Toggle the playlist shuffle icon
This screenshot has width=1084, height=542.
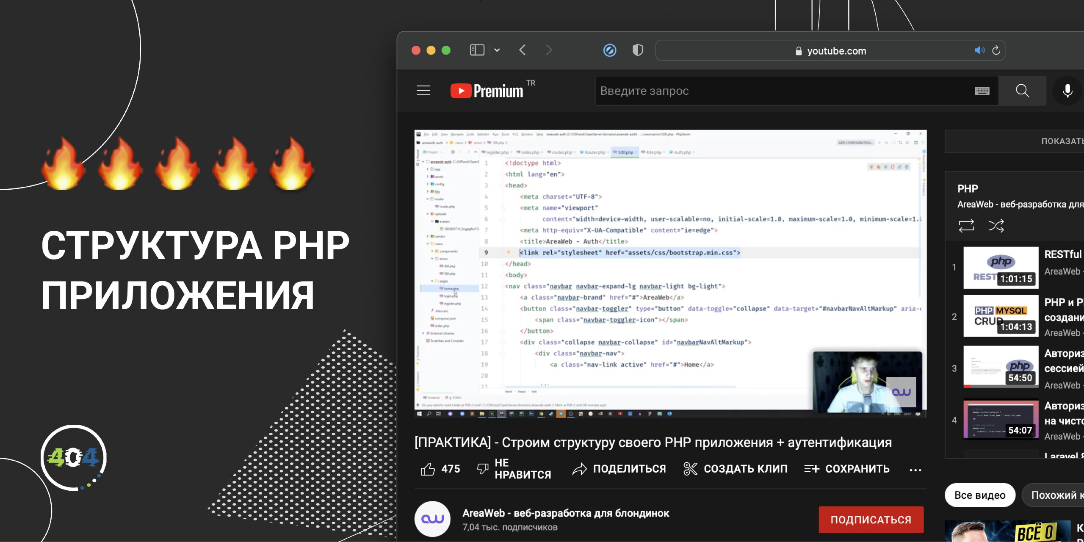click(x=996, y=226)
